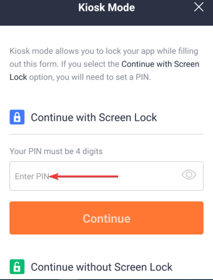Click the green unlocked padlock icon
The width and height of the screenshot is (213, 280).
coord(17,266)
